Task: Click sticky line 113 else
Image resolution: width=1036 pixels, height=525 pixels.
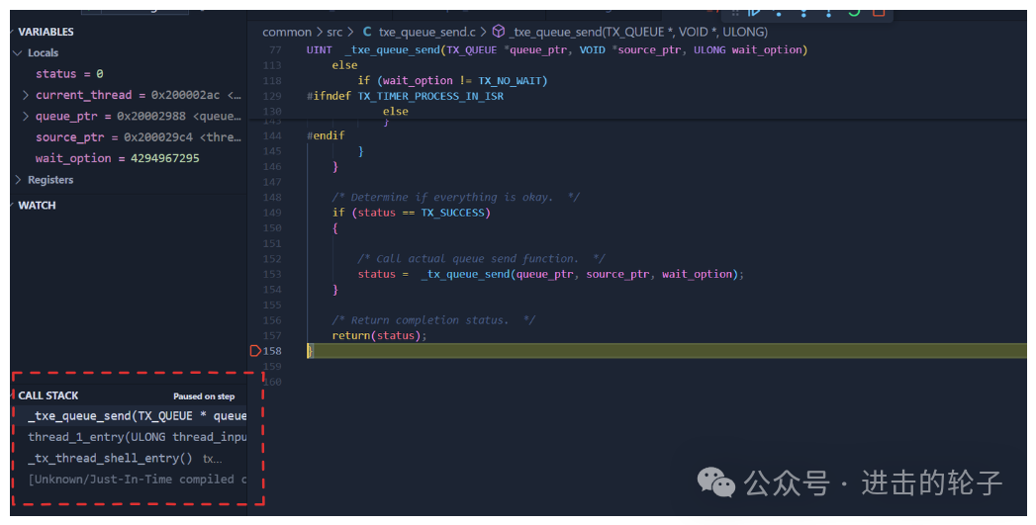Action: point(344,65)
